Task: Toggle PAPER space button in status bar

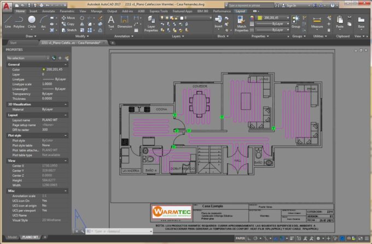Action: coord(240,239)
